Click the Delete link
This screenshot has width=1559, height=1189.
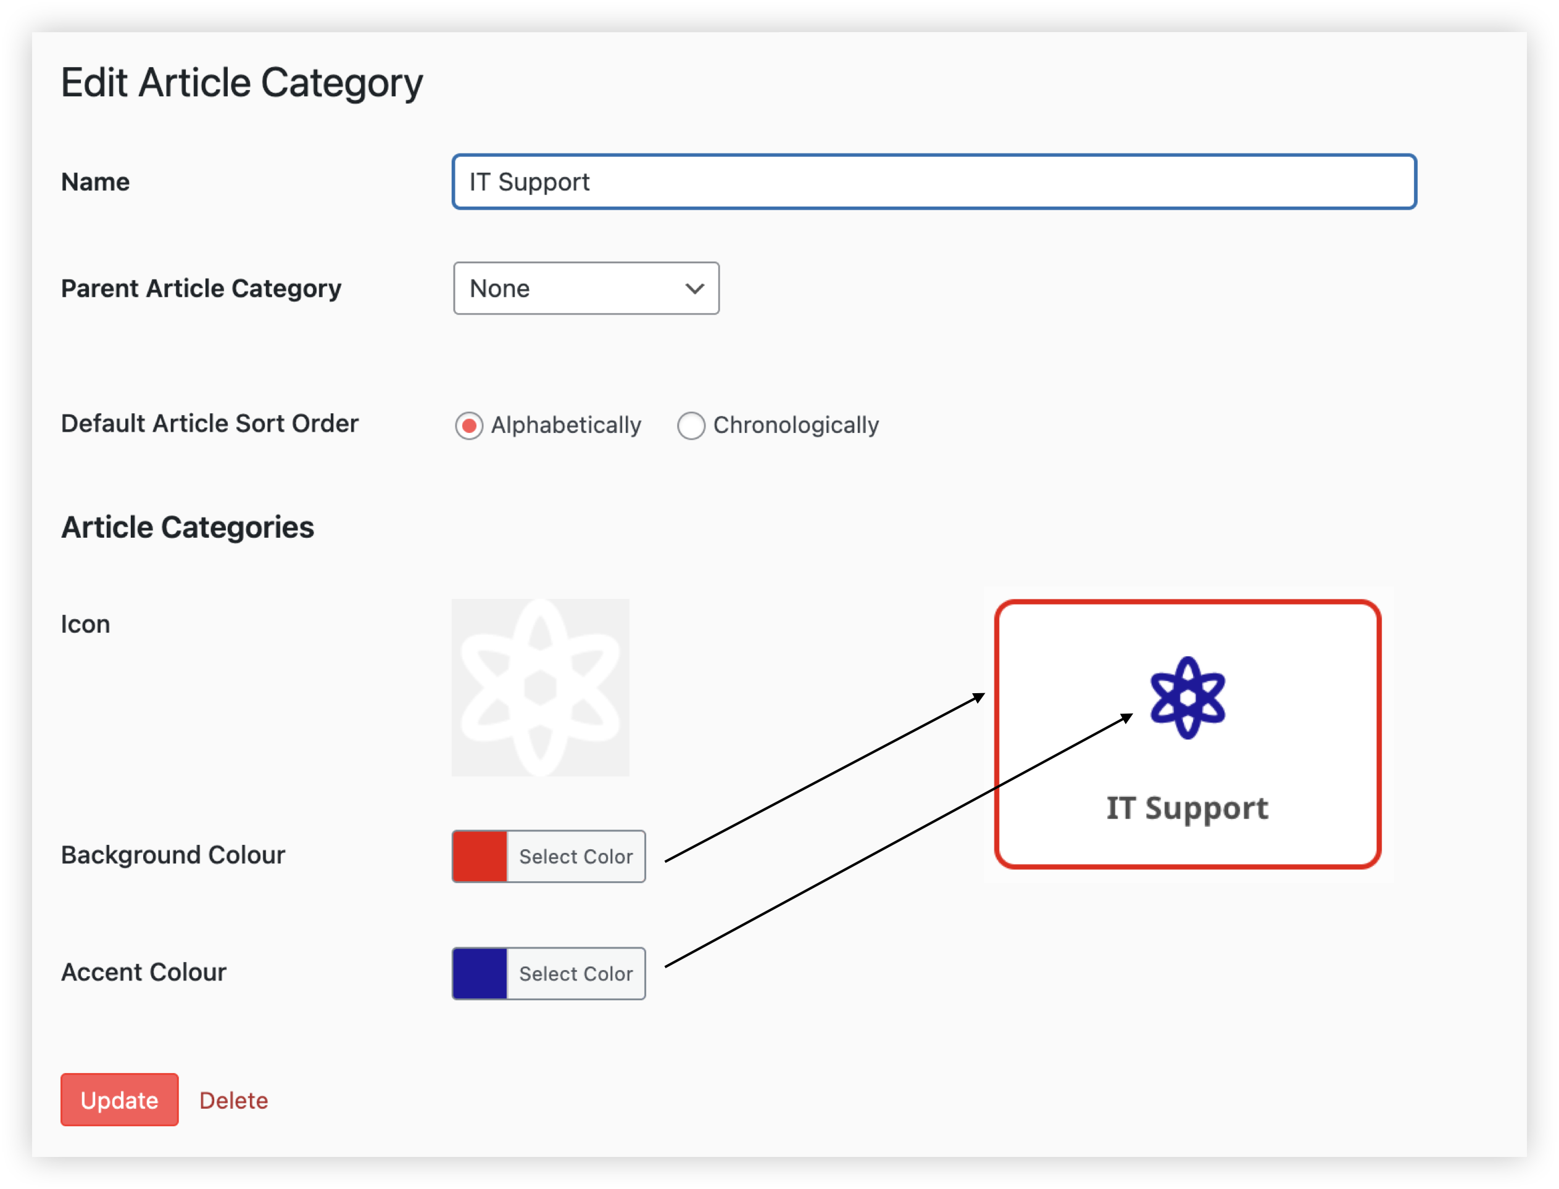[x=234, y=1101]
